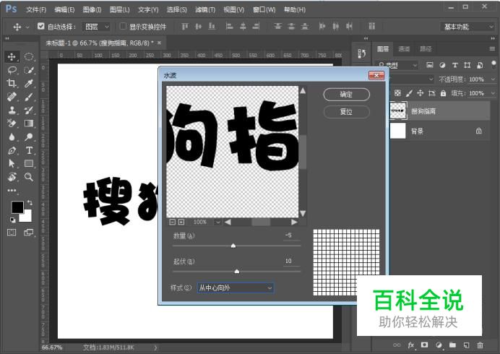Select the Elliptical Marquee tool
The image size is (500, 354).
coord(29,57)
